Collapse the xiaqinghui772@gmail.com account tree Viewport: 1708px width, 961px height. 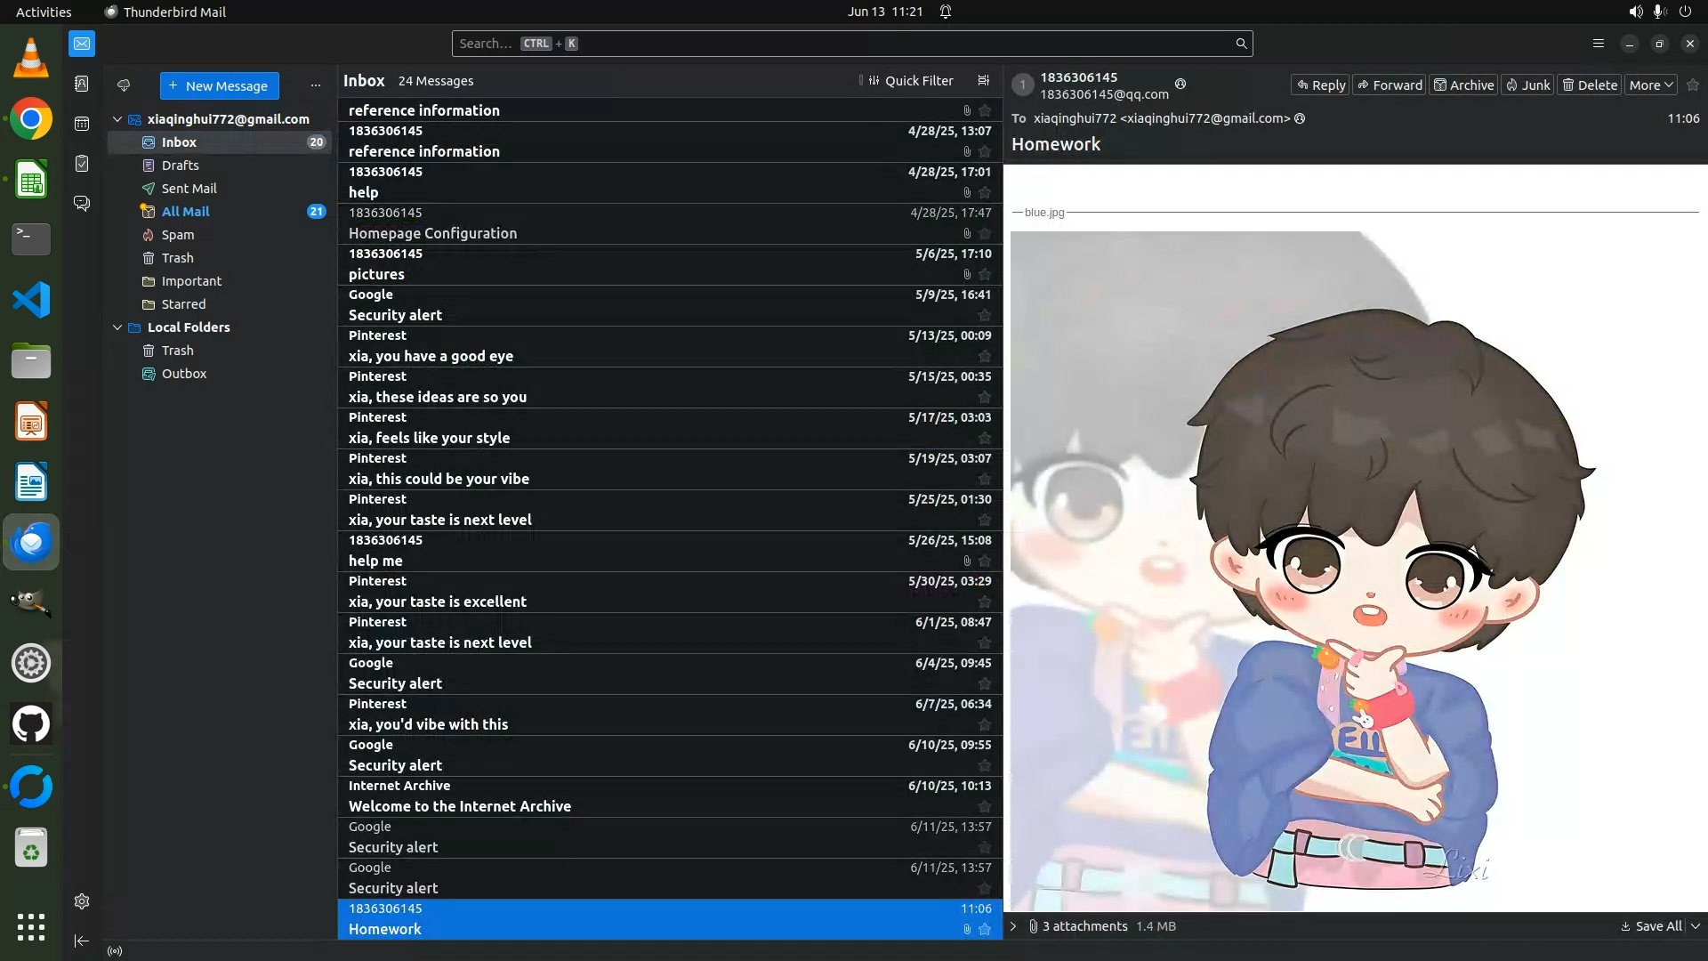point(117,119)
